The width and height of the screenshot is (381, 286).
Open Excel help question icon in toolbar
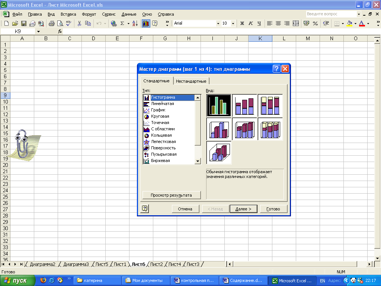point(154,23)
